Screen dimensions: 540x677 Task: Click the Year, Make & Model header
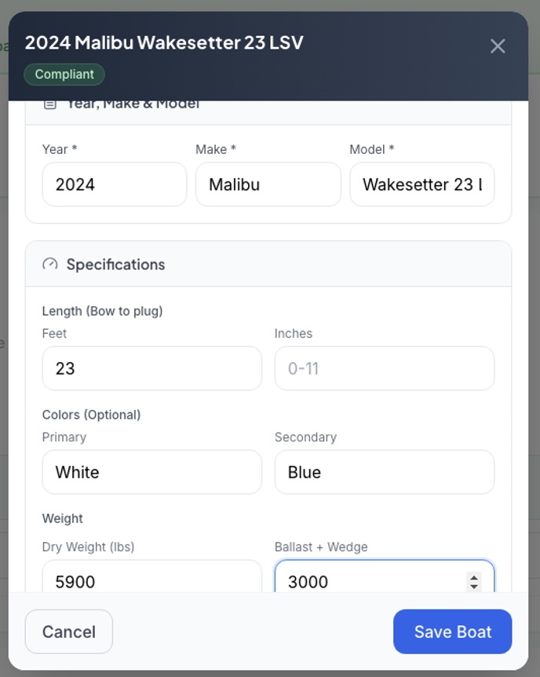[x=133, y=104]
